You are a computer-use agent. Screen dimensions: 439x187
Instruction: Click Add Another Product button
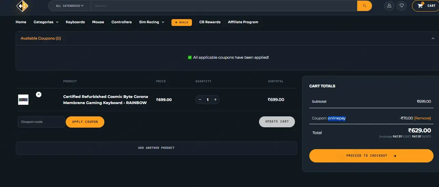156,148
